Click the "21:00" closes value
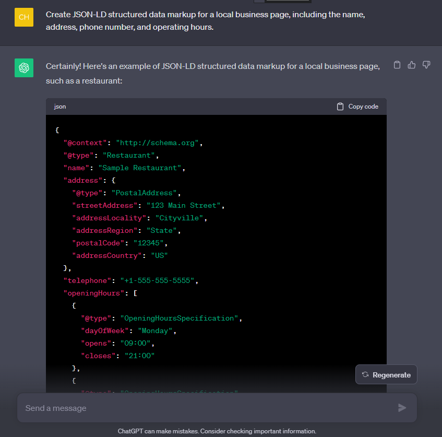 coord(140,356)
